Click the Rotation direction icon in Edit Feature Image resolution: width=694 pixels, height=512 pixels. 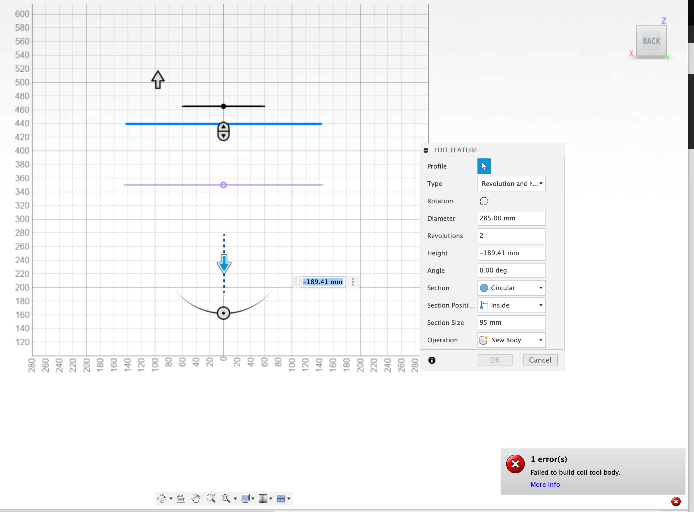point(484,201)
